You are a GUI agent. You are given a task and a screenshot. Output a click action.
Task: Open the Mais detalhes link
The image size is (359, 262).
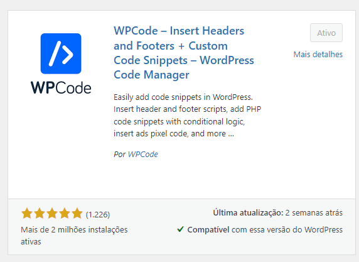tap(318, 55)
